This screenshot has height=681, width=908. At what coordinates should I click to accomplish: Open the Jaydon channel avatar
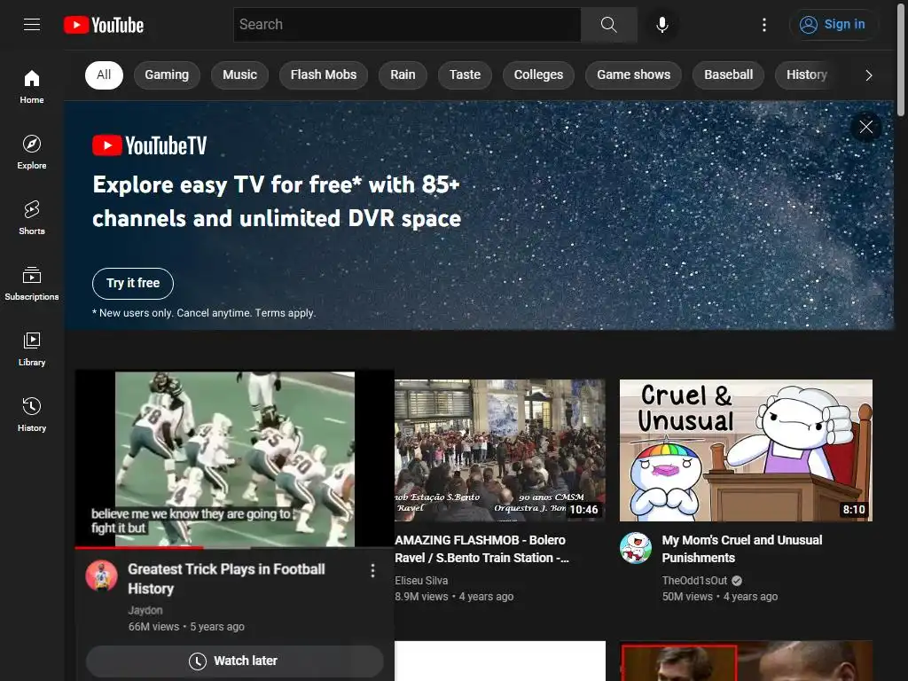click(x=101, y=575)
